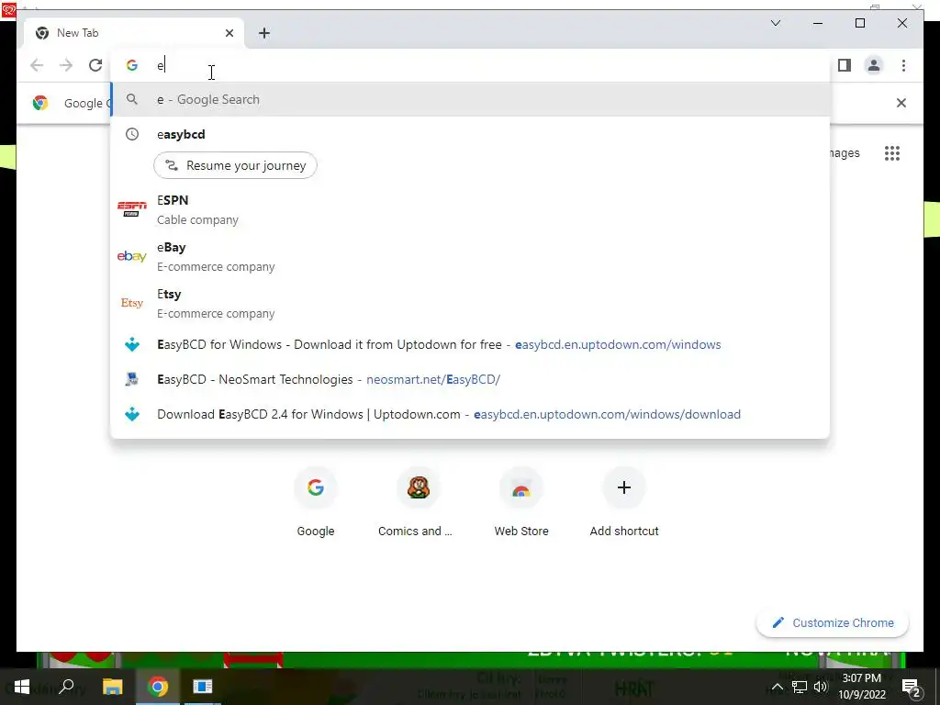Choose the easybcd history suggestion
940x705 pixels.
(470, 134)
